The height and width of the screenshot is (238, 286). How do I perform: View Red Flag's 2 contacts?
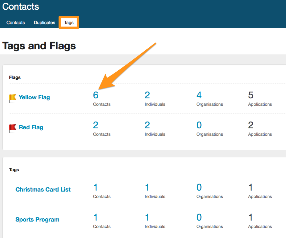pos(96,125)
